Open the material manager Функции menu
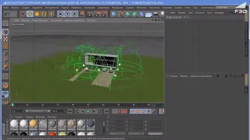Screen dimensions: 250x140 pos(40,117)
